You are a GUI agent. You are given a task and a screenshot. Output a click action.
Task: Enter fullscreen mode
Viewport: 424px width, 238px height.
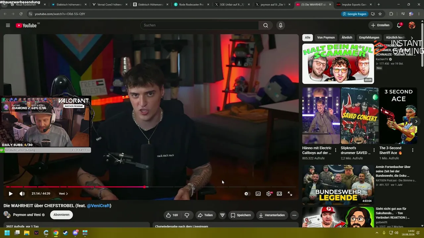(x=290, y=194)
